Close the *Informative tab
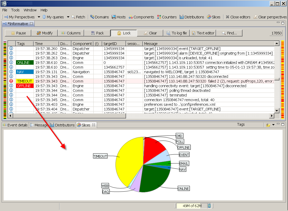Image resolution: width=288 pixels, height=211 pixels. coord(31,24)
